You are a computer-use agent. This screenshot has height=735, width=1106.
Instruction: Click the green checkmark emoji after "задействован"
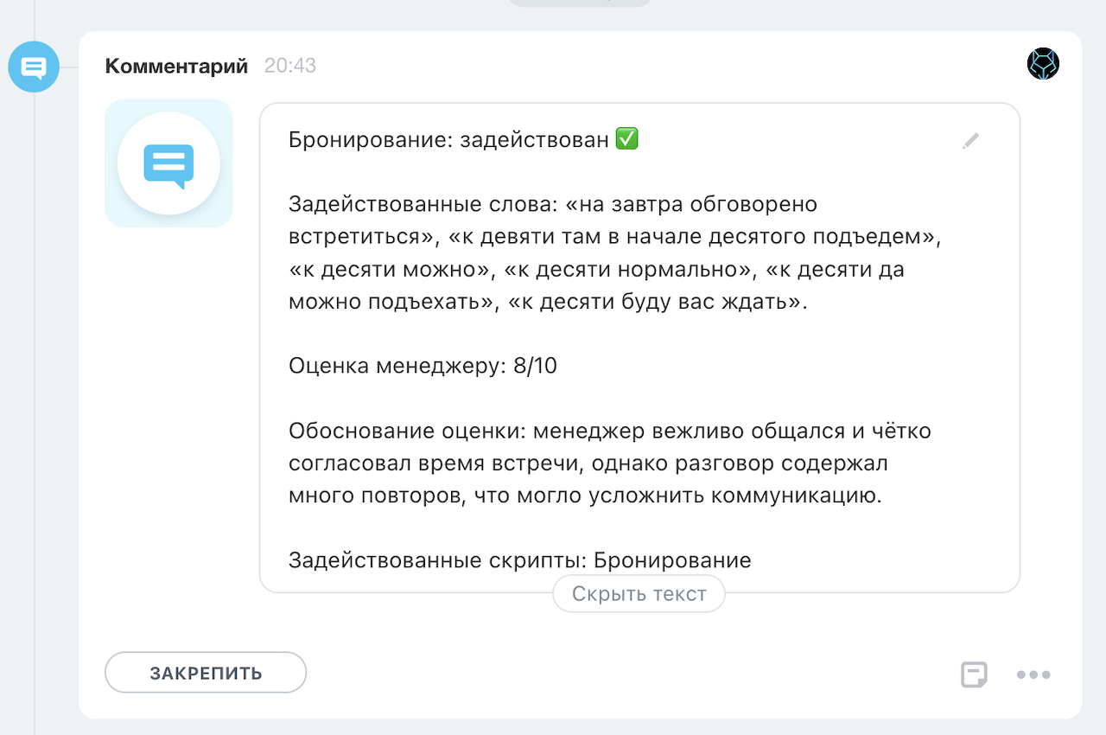pos(626,139)
